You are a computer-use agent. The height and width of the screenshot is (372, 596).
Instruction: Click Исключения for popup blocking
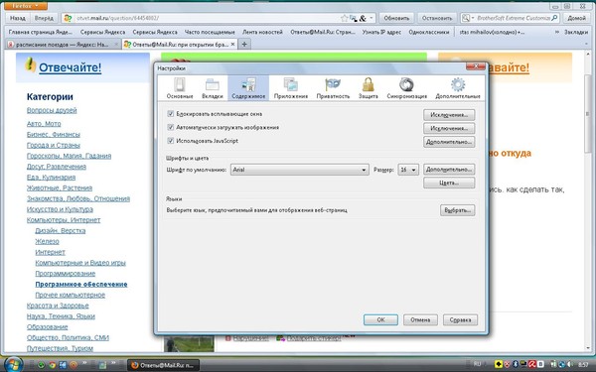[449, 115]
